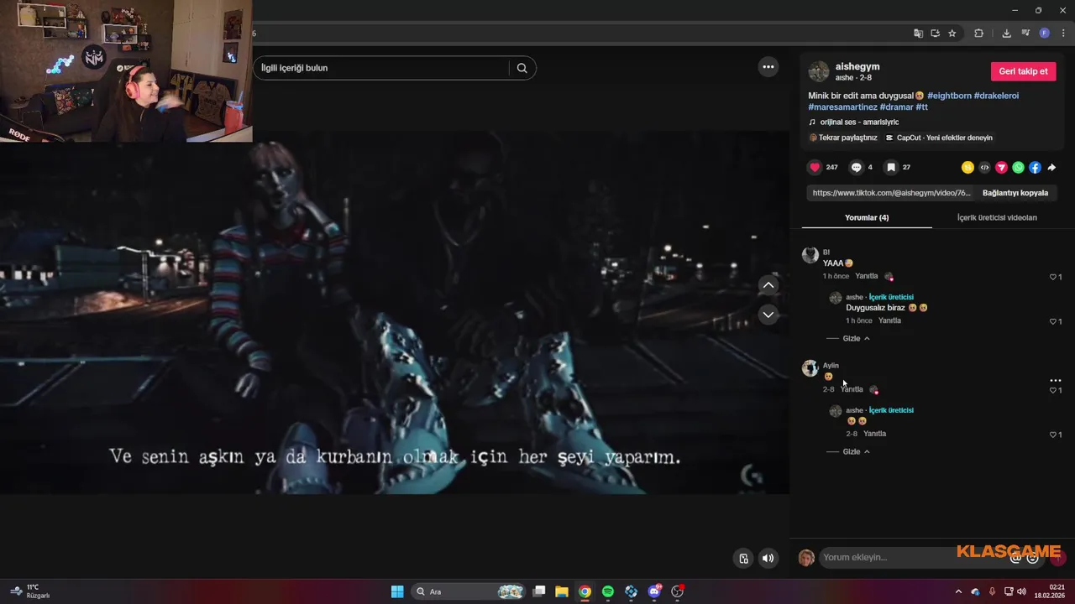The image size is (1075, 604).
Task: Collapse replies under BI's comment with Gizle
Action: pyautogui.click(x=856, y=338)
